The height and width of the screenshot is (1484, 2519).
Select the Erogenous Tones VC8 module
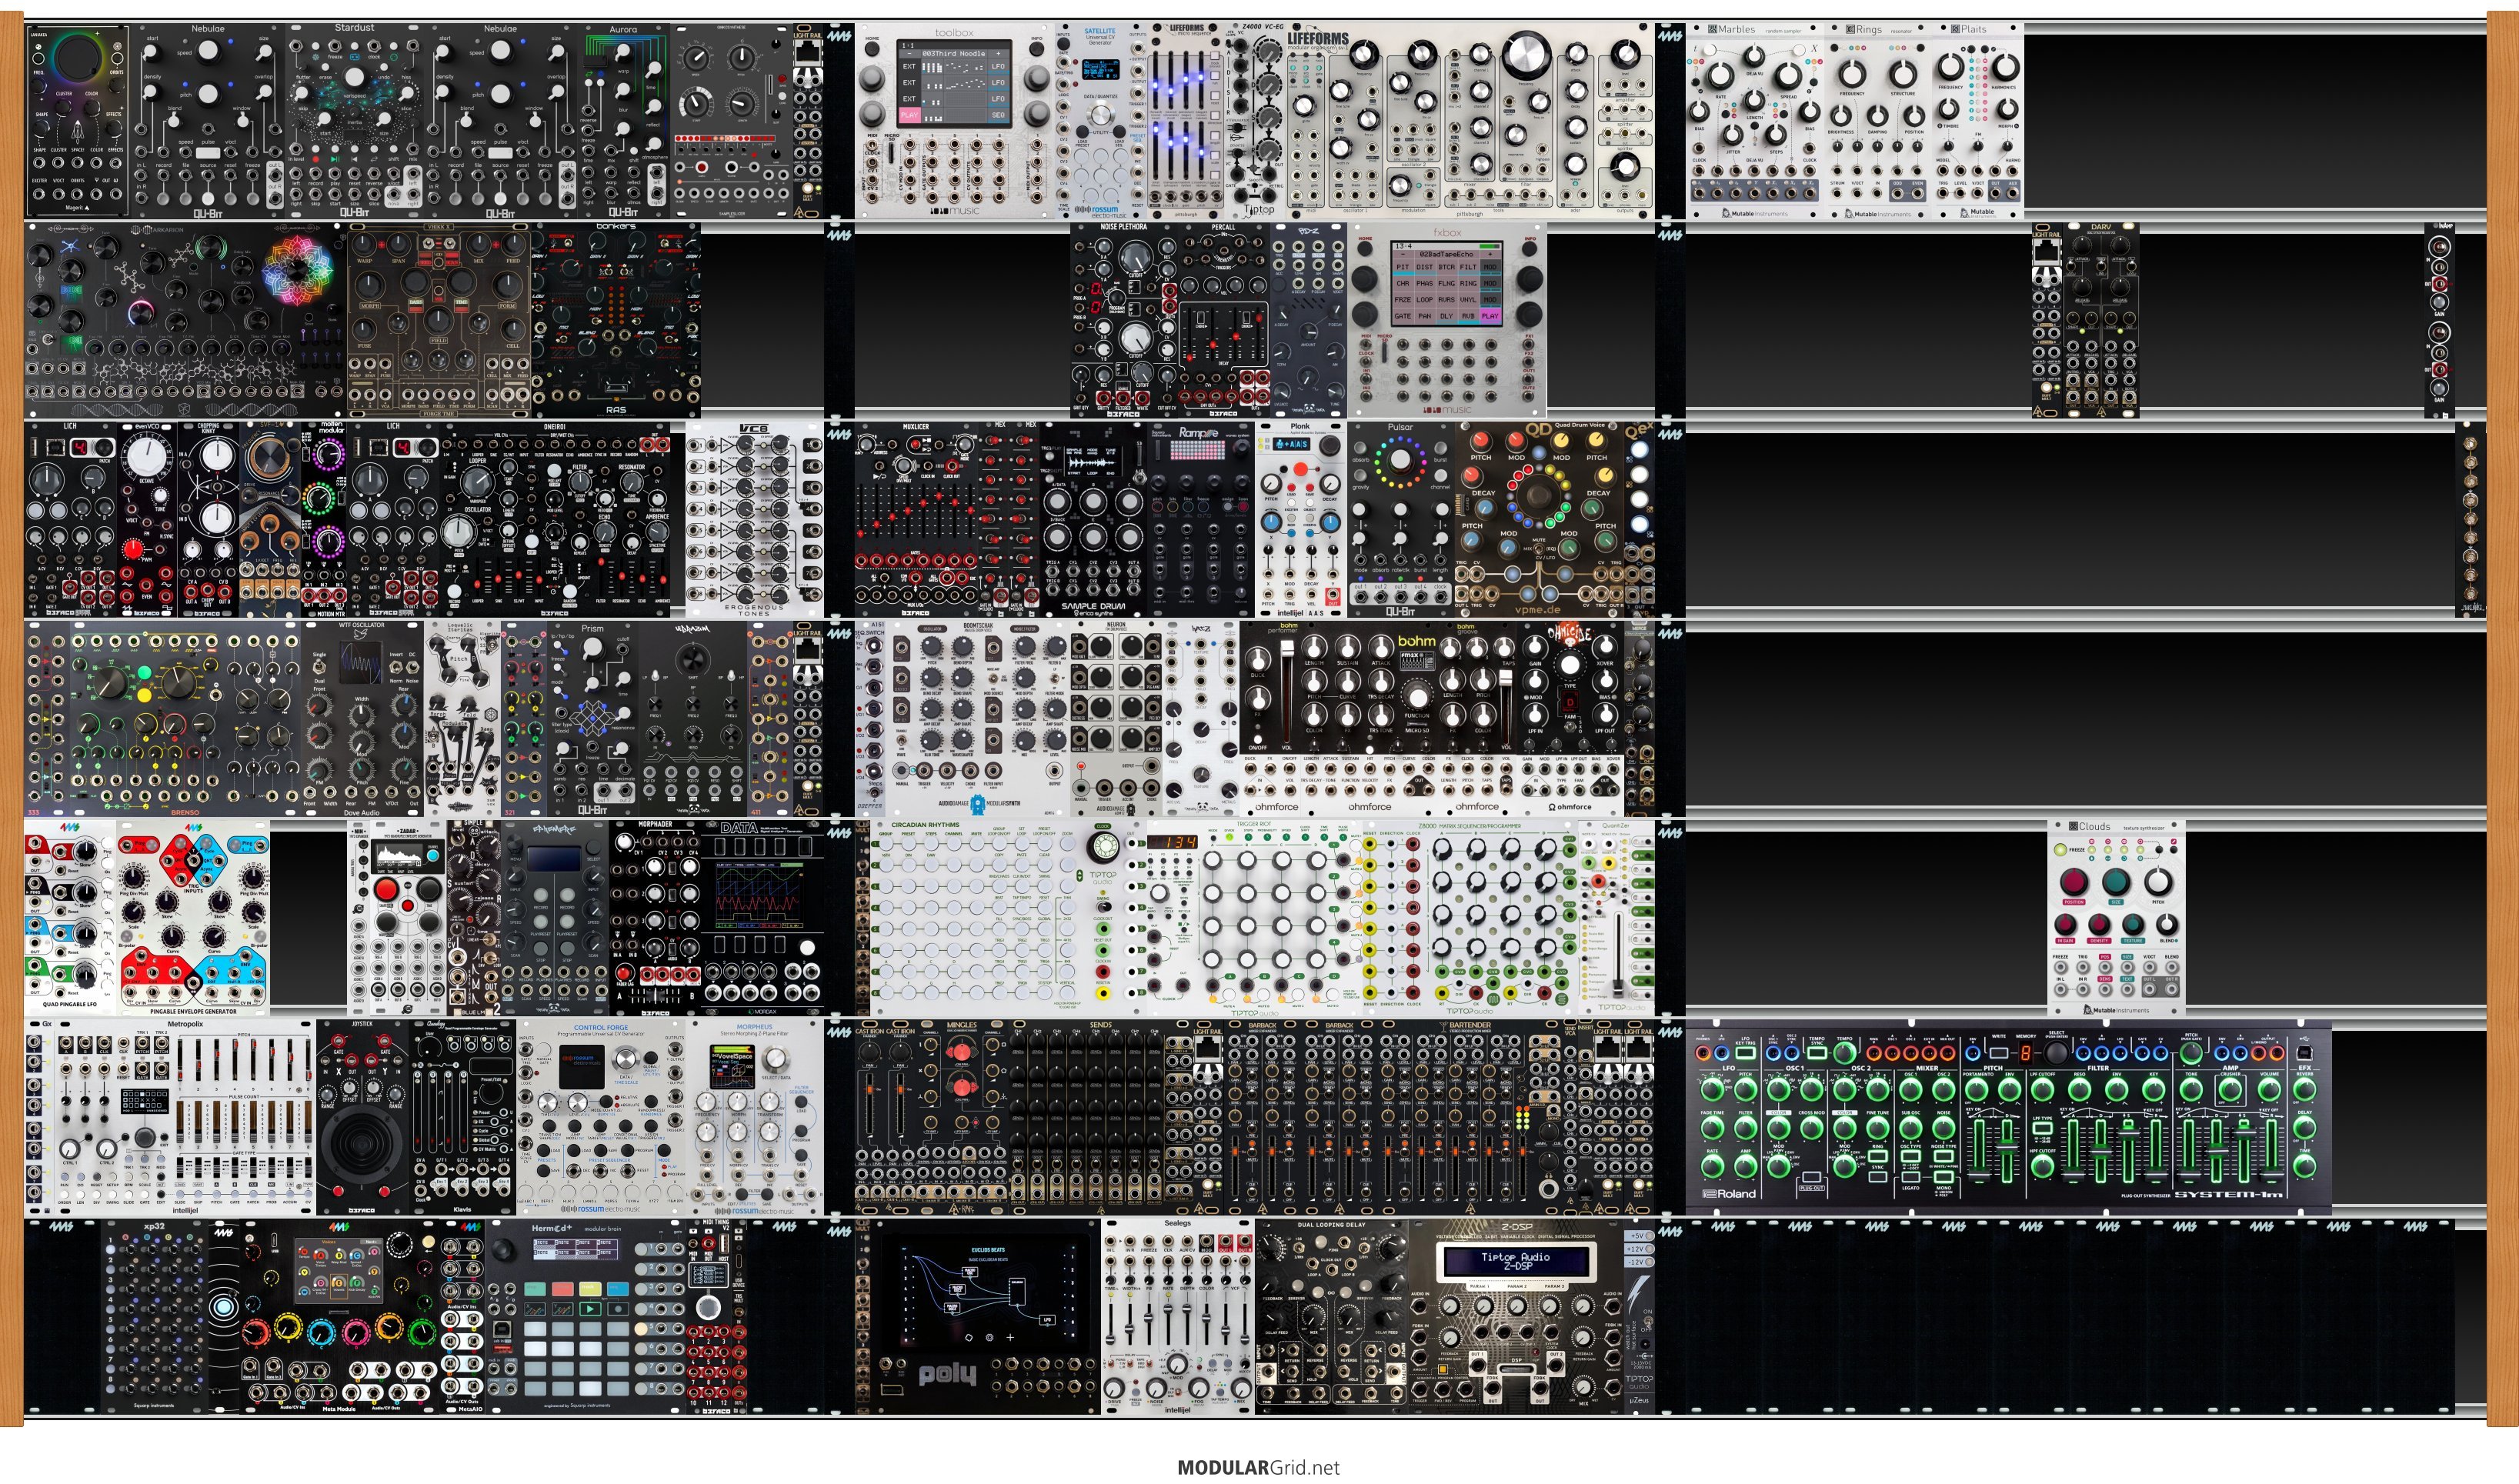tap(754, 519)
